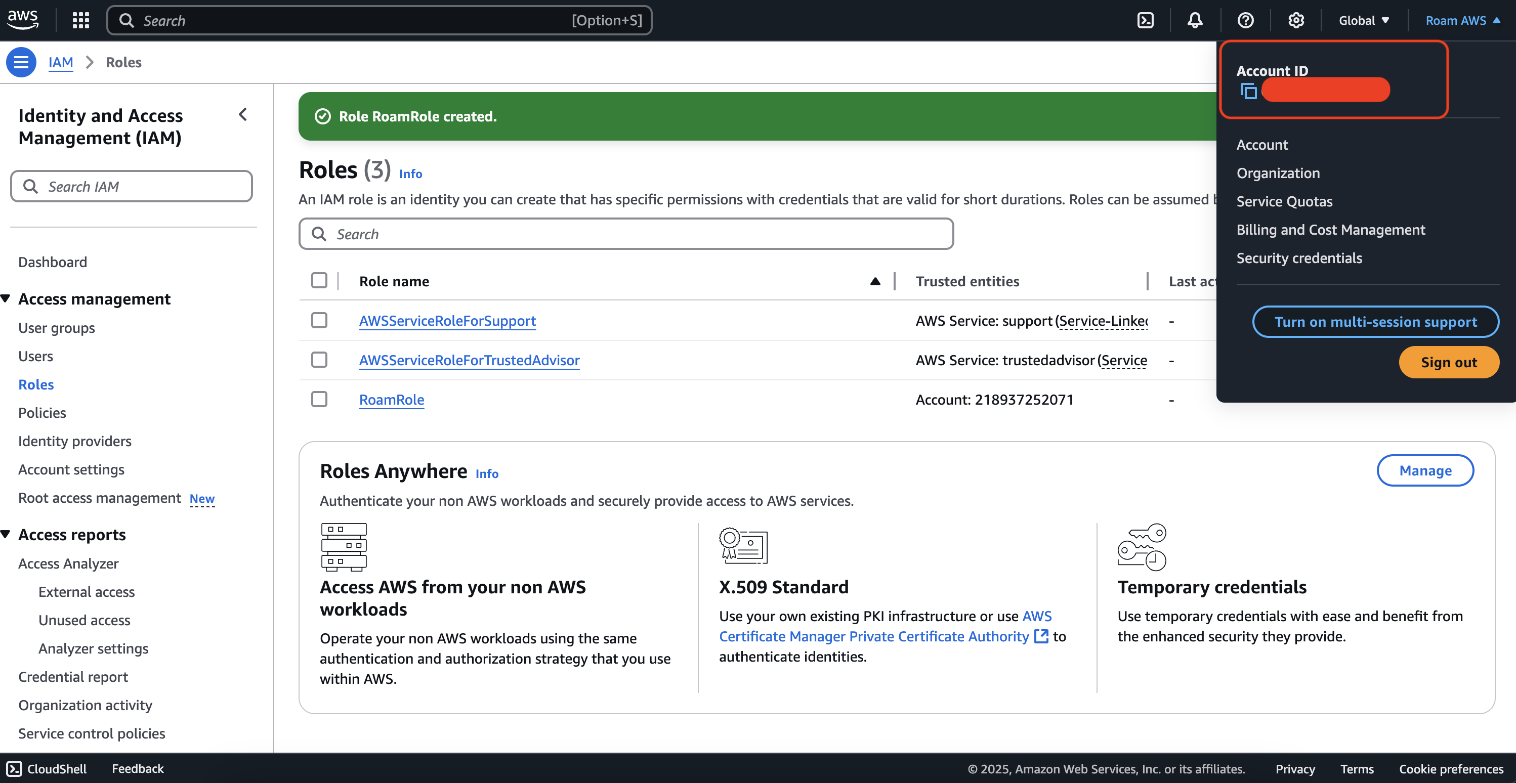1516x783 pixels.
Task: Click the Trusted entities column header
Action: [x=967, y=281]
